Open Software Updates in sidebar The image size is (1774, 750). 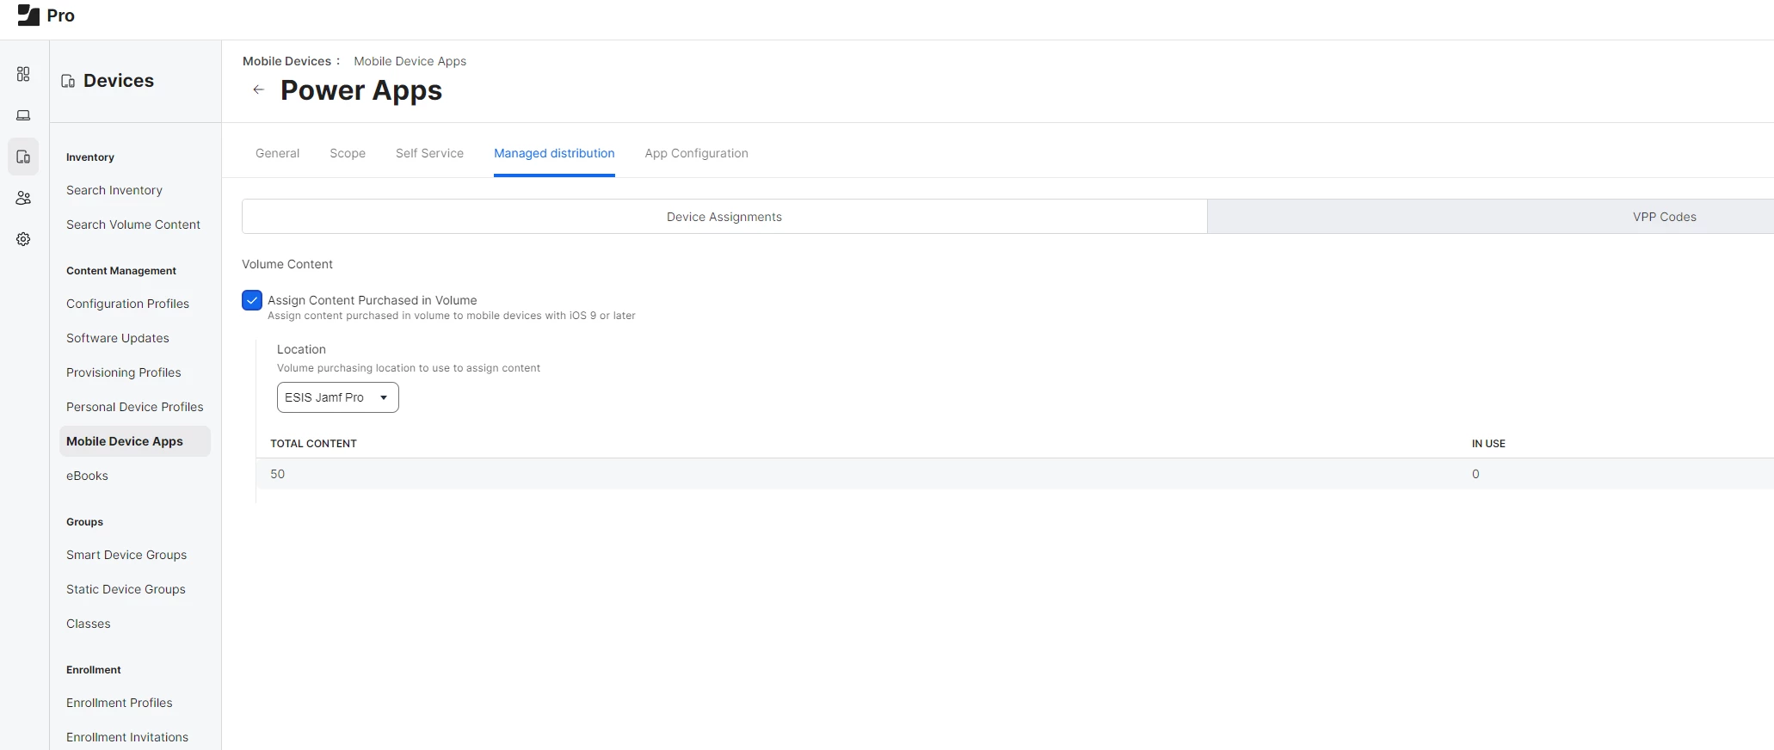pos(118,338)
